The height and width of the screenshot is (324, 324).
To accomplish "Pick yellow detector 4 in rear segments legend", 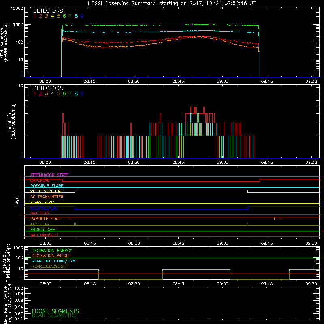I will (x=53, y=94).
